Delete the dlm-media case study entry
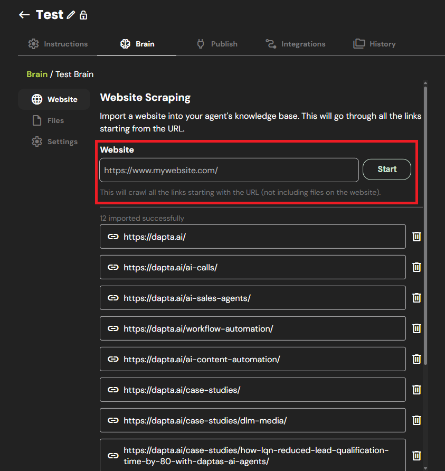445x471 pixels. point(416,420)
